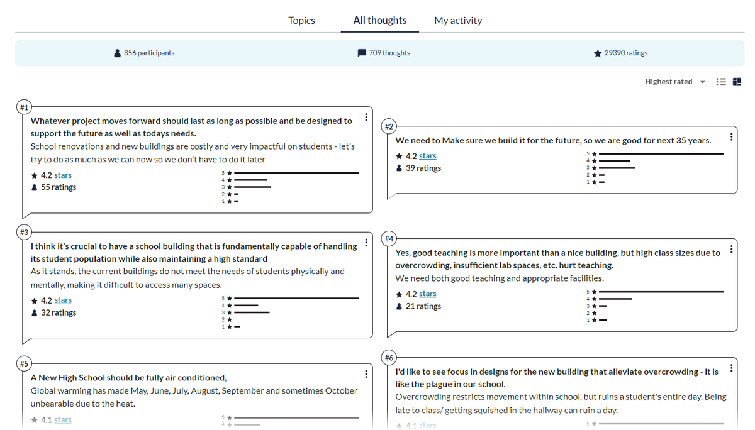Click the star icon beside 4.2 on thought #2
Viewport: 755px width, 430px height.
399,156
